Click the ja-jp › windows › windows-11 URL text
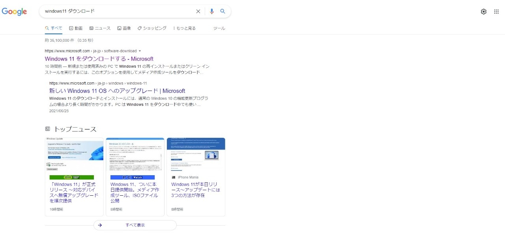 [122, 83]
